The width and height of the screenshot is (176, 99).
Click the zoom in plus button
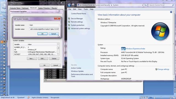point(171,98)
